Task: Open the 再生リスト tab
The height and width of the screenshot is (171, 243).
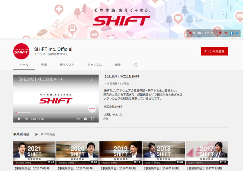Action: [67, 65]
